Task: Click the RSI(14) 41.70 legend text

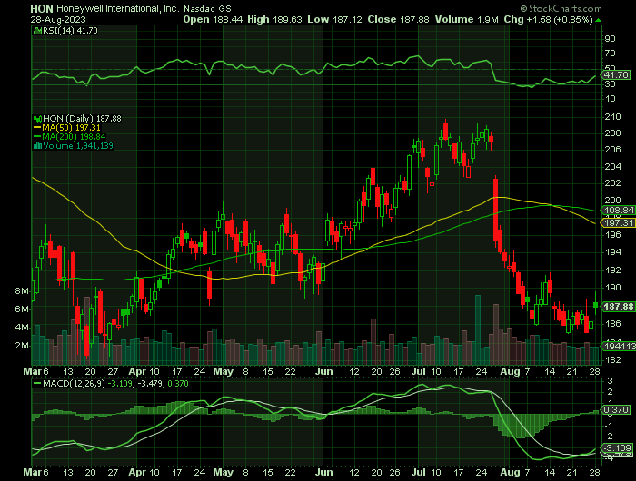Action: click(70, 30)
